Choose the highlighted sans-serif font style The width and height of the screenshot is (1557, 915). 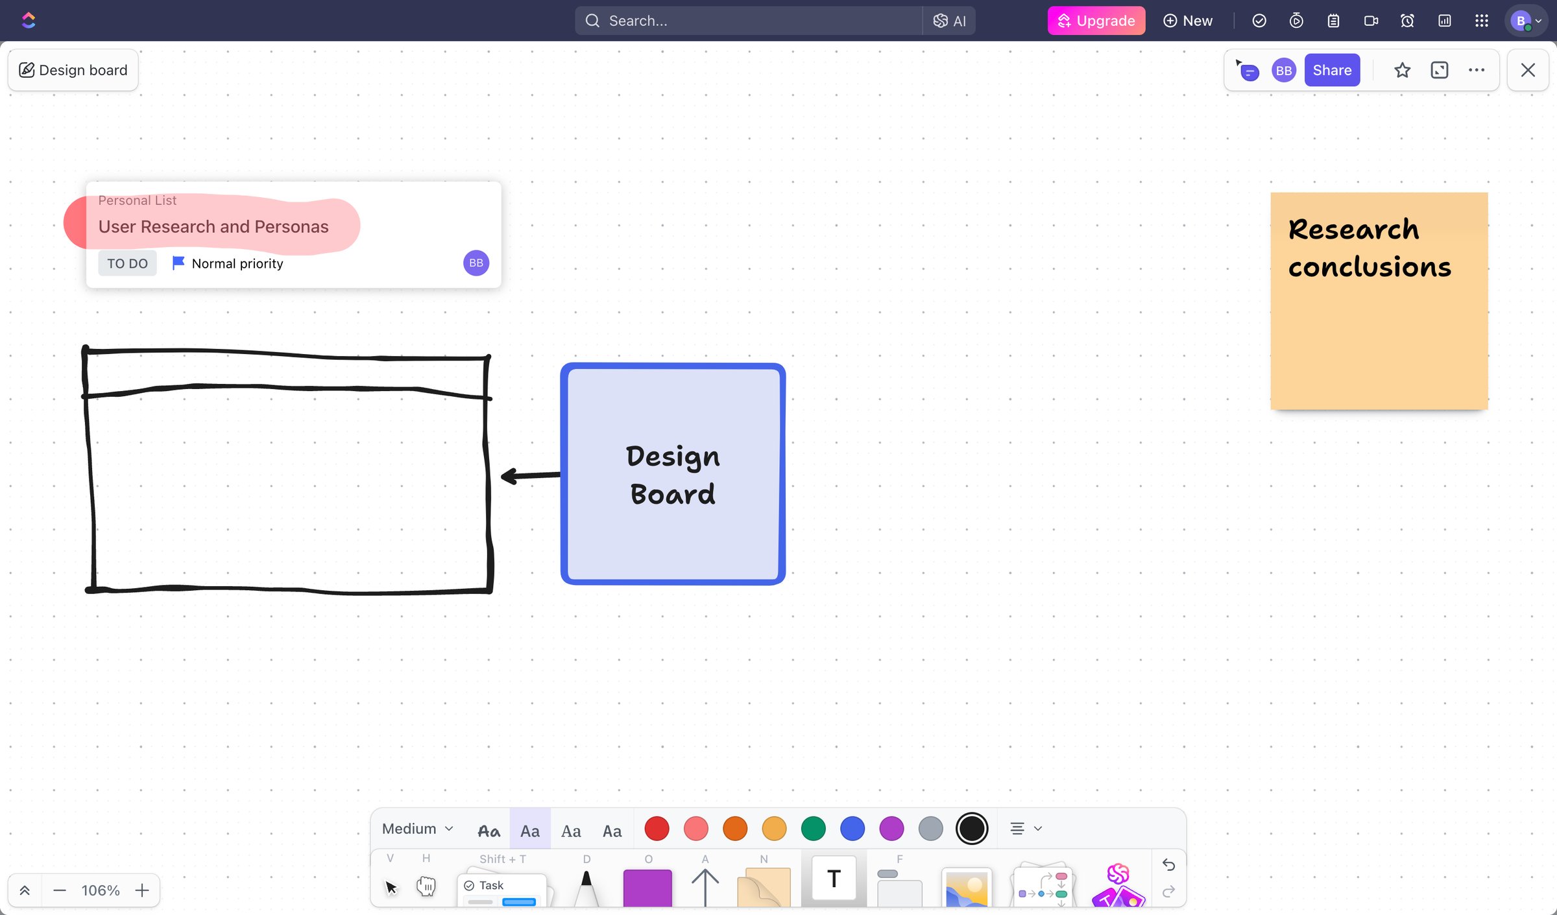[530, 830]
